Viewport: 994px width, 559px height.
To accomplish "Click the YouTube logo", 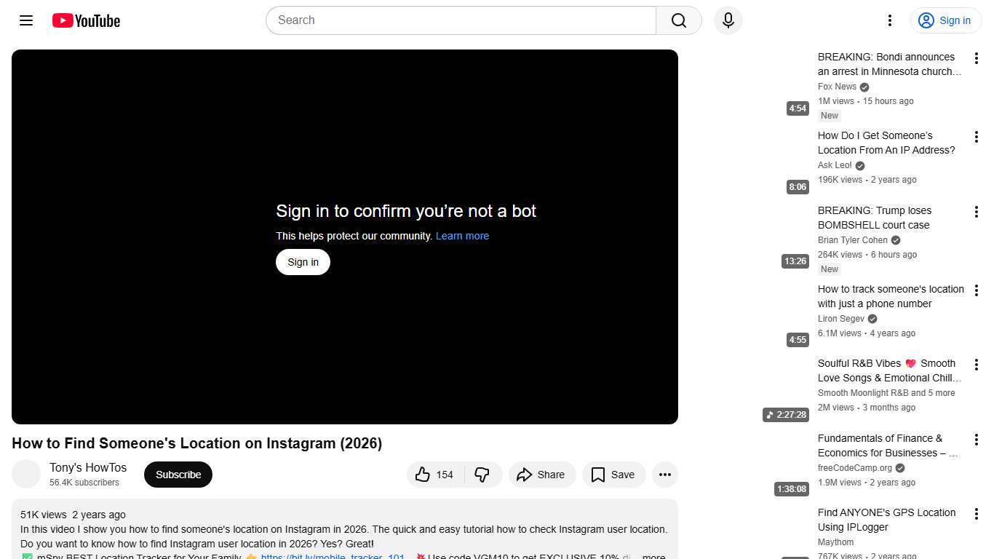I will point(85,20).
